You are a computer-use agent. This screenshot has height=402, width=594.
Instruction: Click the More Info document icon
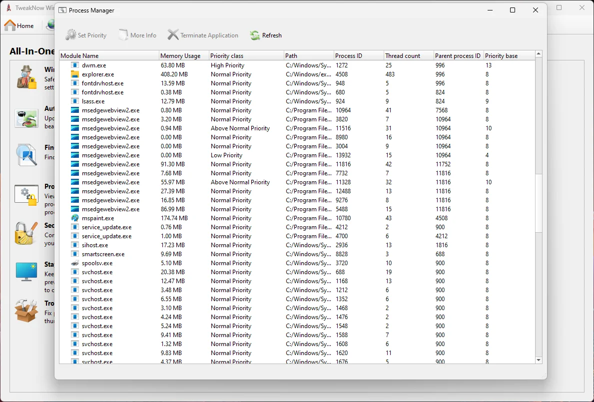click(123, 35)
